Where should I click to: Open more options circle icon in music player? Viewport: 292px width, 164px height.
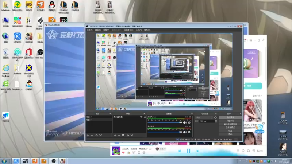144,153
